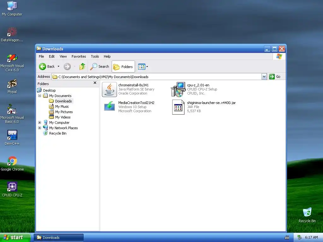Screen dimensions: 323x242
Task: Select My Computer in the folder tree
Action: coord(59,123)
